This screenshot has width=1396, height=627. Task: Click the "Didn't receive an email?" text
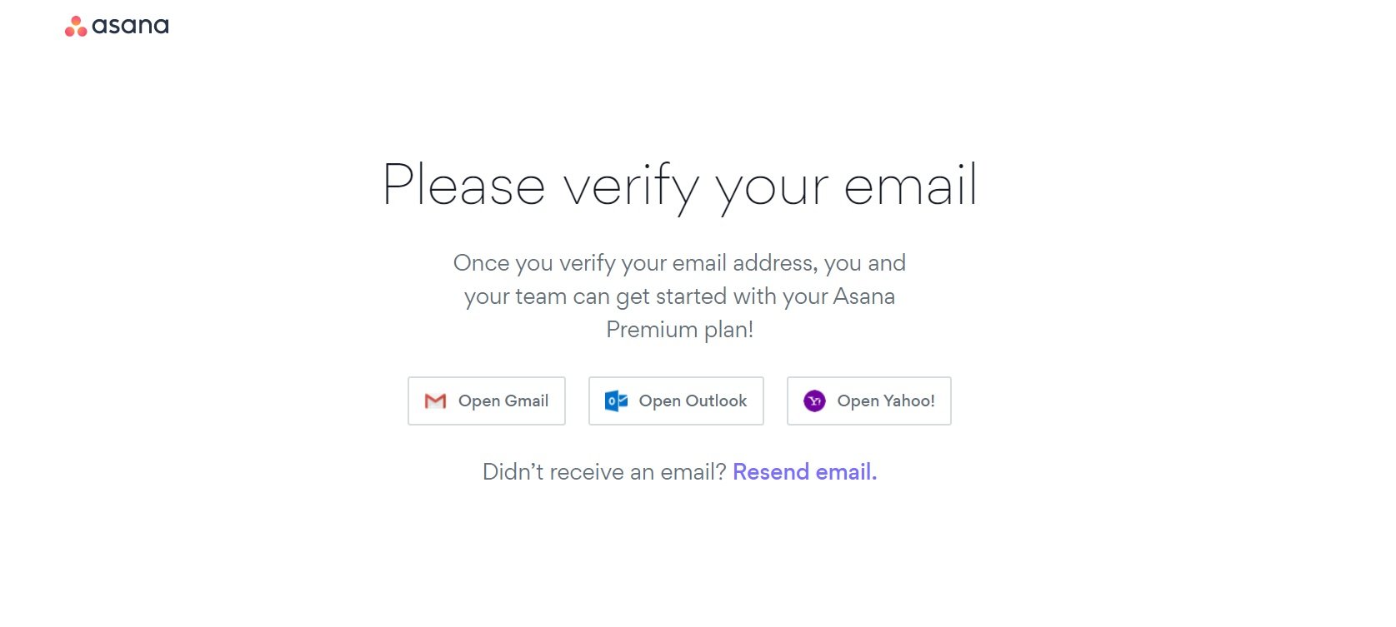click(x=604, y=472)
